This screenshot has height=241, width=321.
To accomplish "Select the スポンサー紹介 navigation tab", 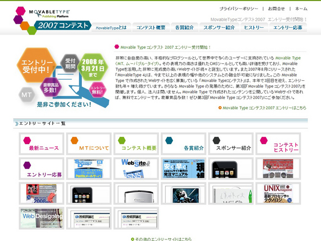I will point(219,28).
